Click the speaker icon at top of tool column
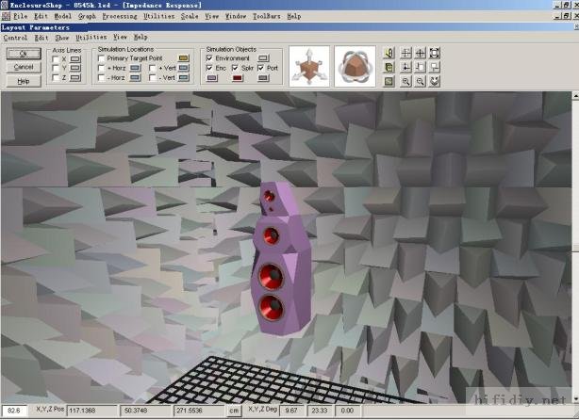This screenshot has height=420, width=579. pos(389,53)
